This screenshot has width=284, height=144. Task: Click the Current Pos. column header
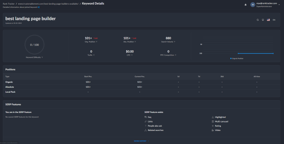point(140,76)
